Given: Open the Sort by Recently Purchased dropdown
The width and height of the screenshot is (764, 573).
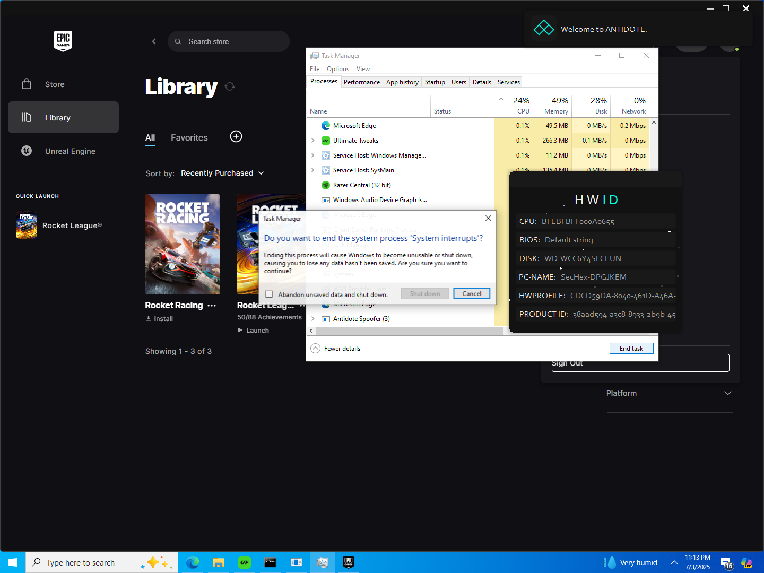Looking at the screenshot, I should click(x=222, y=173).
